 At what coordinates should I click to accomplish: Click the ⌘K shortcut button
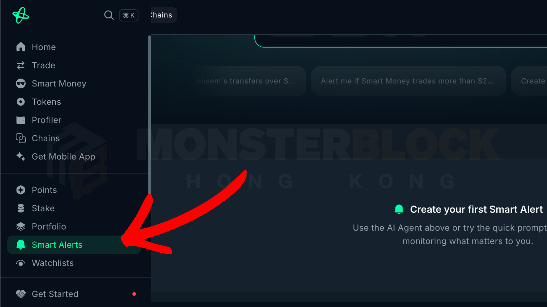pos(129,15)
